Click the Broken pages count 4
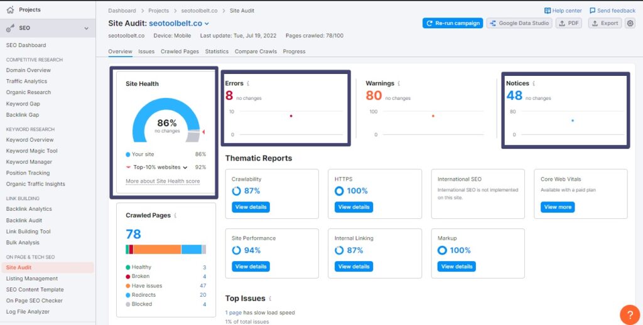The width and height of the screenshot is (643, 325). tap(204, 277)
